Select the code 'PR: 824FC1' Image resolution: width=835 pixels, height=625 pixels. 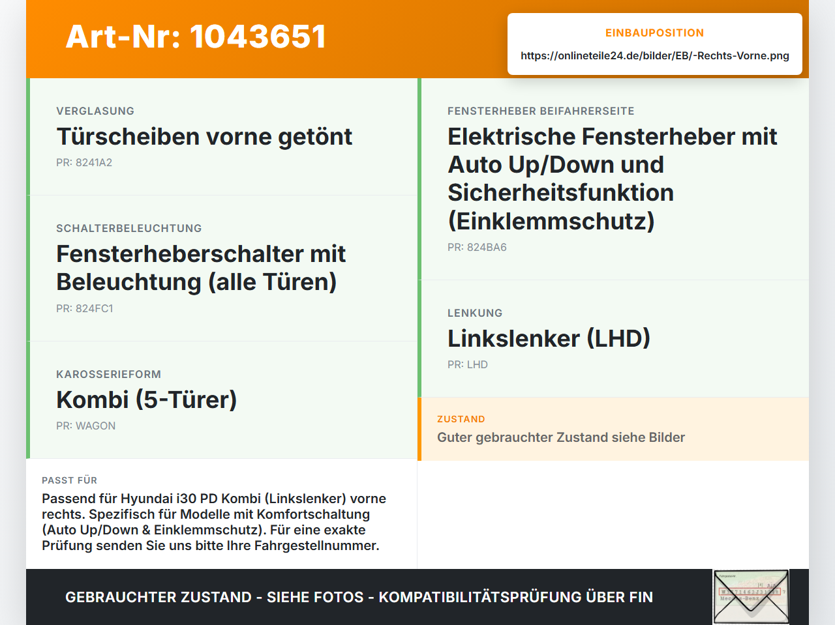pos(85,308)
